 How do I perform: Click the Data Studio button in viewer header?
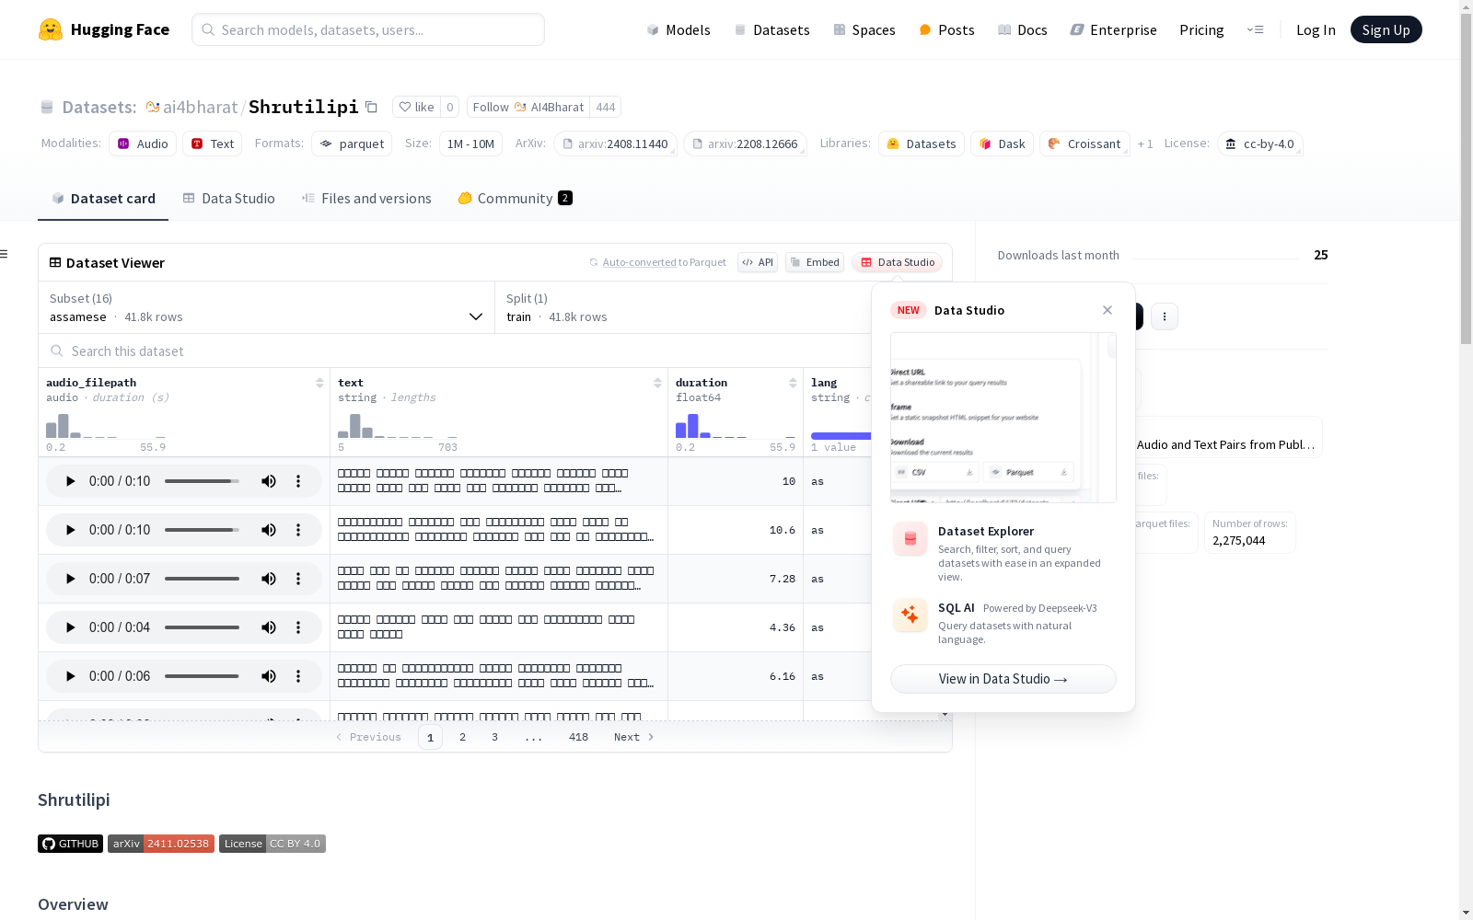point(897,262)
